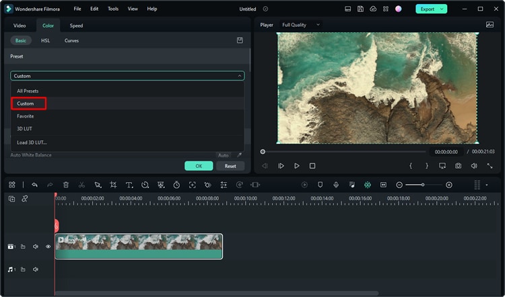Select the crop tool in timeline toolbar
This screenshot has width=505, height=297.
point(113,185)
